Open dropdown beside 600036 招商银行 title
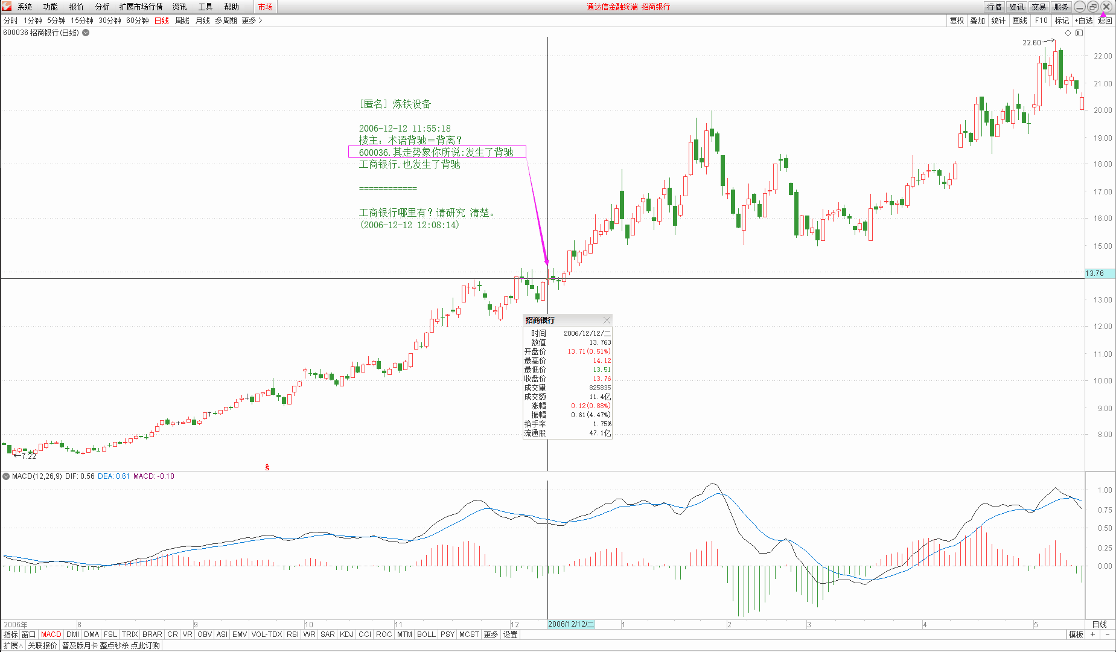The width and height of the screenshot is (1116, 652). pos(86,33)
